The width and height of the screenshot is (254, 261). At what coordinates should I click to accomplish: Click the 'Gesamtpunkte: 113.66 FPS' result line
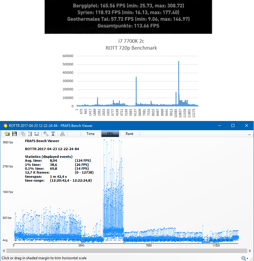coord(128,26)
